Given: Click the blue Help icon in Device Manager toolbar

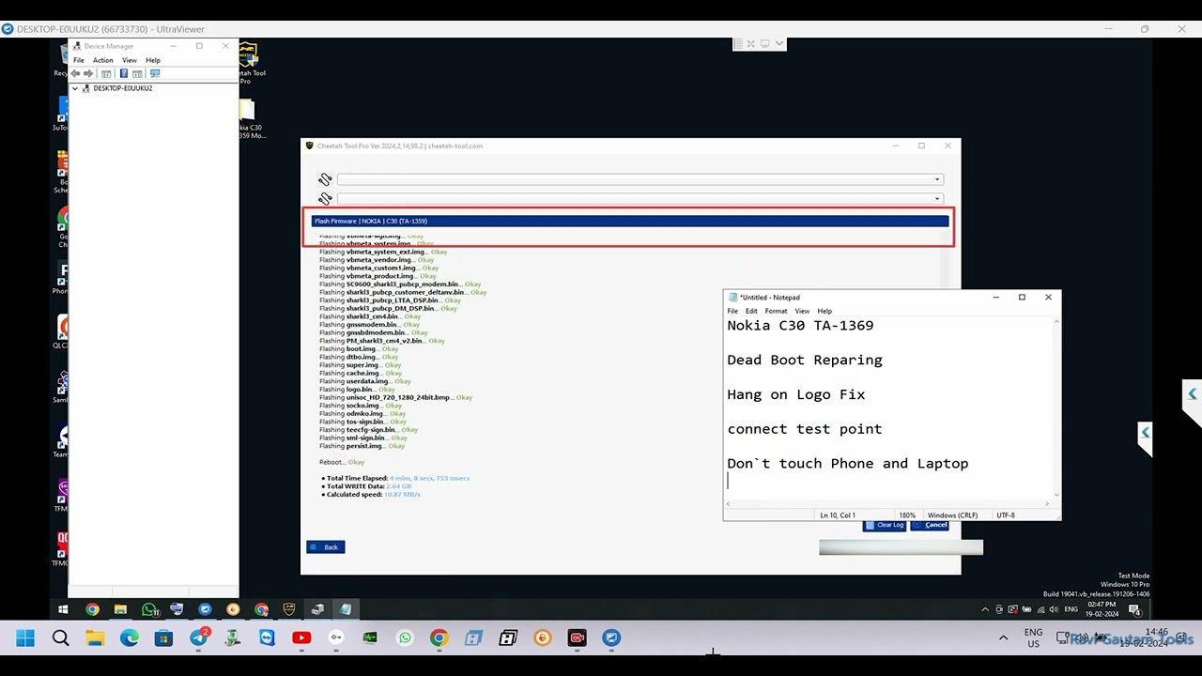Looking at the screenshot, I should [x=123, y=73].
